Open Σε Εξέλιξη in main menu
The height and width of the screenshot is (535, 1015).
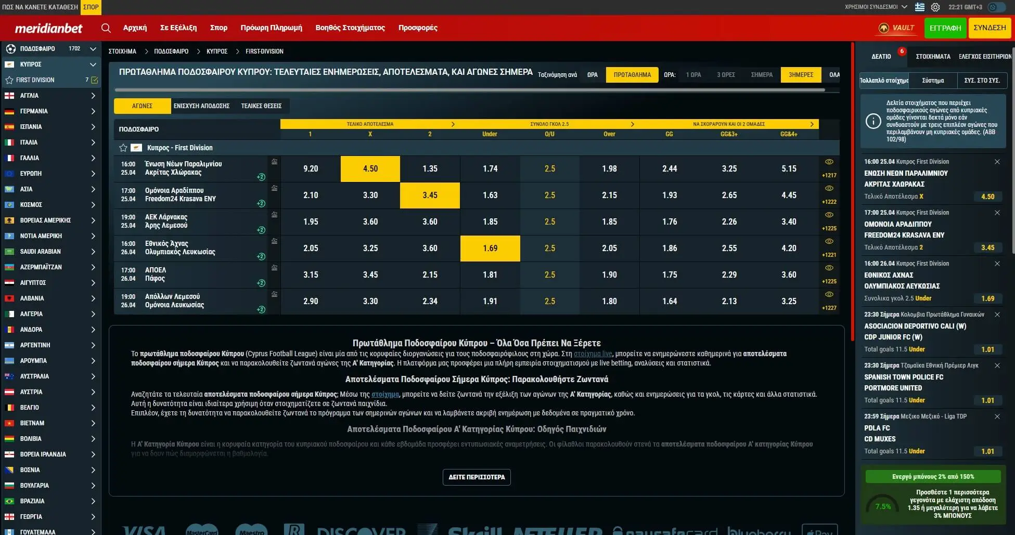(178, 28)
